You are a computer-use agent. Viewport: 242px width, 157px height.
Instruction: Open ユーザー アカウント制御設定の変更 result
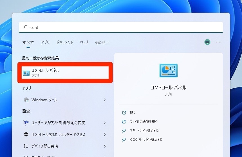point(65,123)
